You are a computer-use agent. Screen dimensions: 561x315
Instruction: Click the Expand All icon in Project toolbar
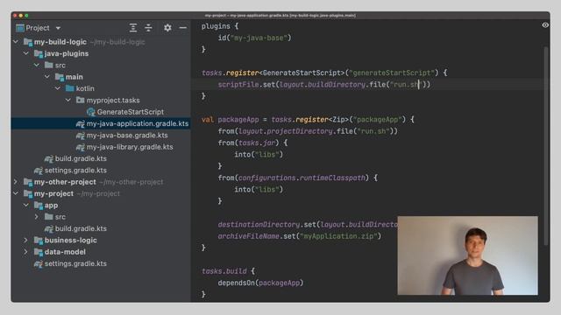click(x=133, y=28)
